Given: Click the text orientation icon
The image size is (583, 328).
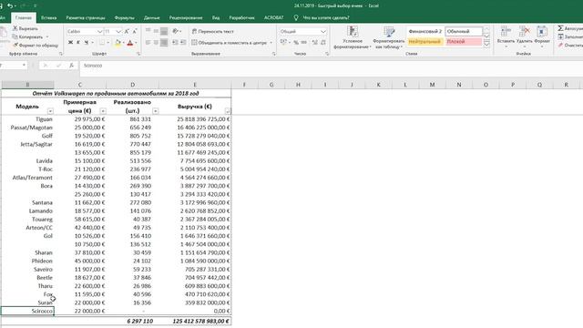Looking at the screenshot, I should (175, 31).
